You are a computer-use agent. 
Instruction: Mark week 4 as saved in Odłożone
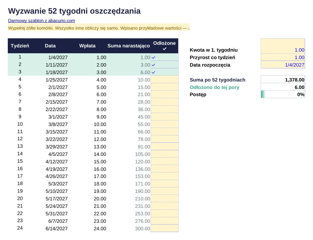click(165, 80)
